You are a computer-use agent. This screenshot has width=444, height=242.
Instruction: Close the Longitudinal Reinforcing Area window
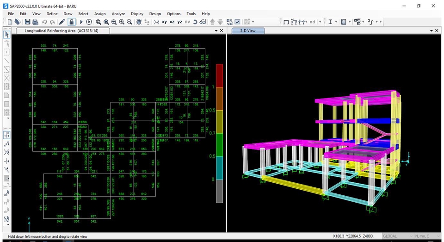click(222, 31)
